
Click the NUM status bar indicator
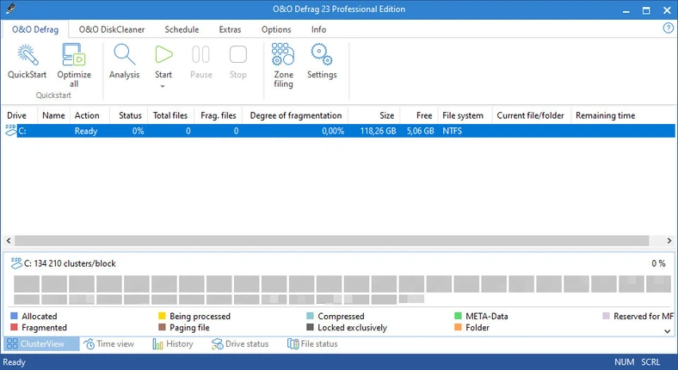pyautogui.click(x=624, y=361)
